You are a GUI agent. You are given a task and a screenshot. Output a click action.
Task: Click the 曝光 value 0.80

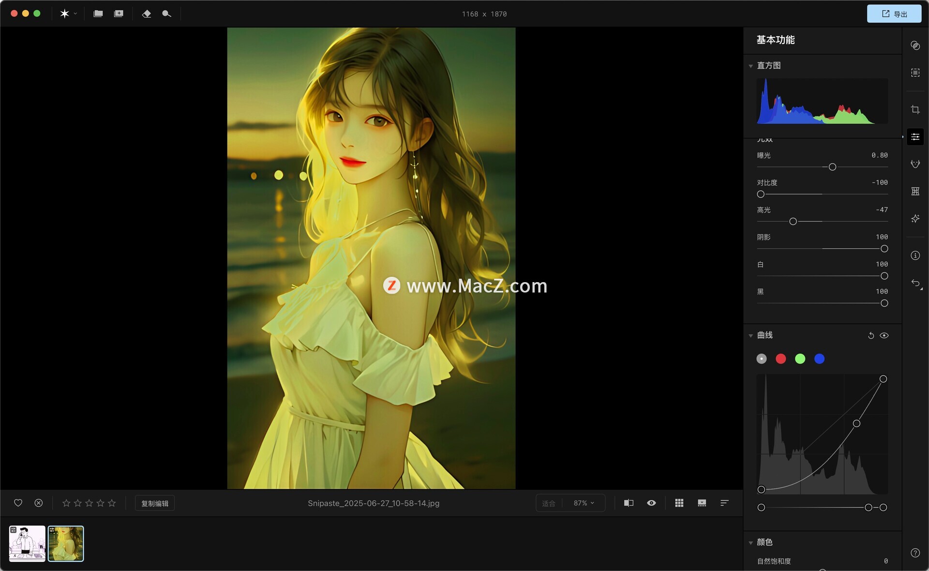pos(880,155)
